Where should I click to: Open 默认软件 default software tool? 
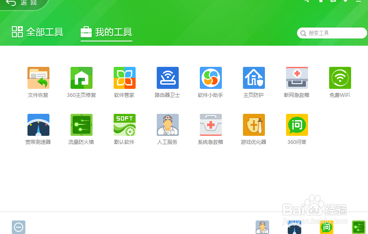click(x=125, y=125)
